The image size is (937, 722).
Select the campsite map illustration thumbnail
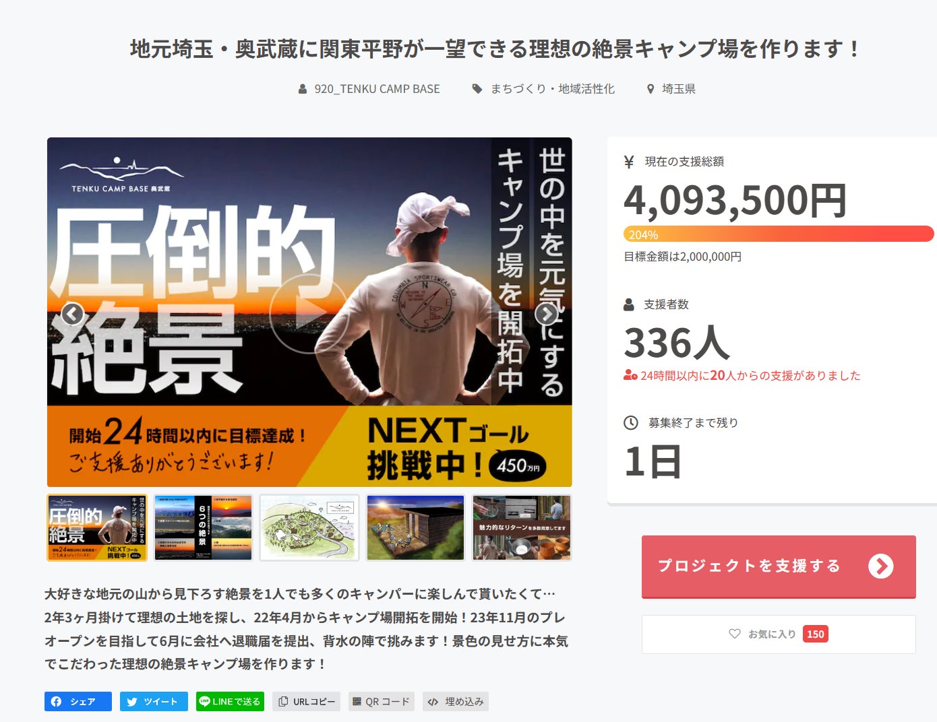click(x=309, y=527)
